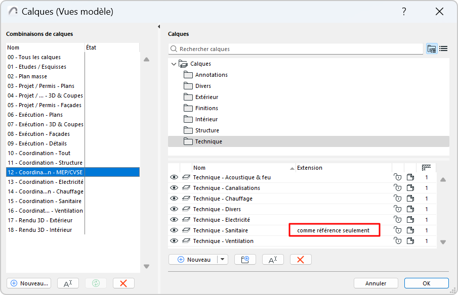Toggle the lock on Technique - Electricité
458x295 pixels.
point(397,220)
